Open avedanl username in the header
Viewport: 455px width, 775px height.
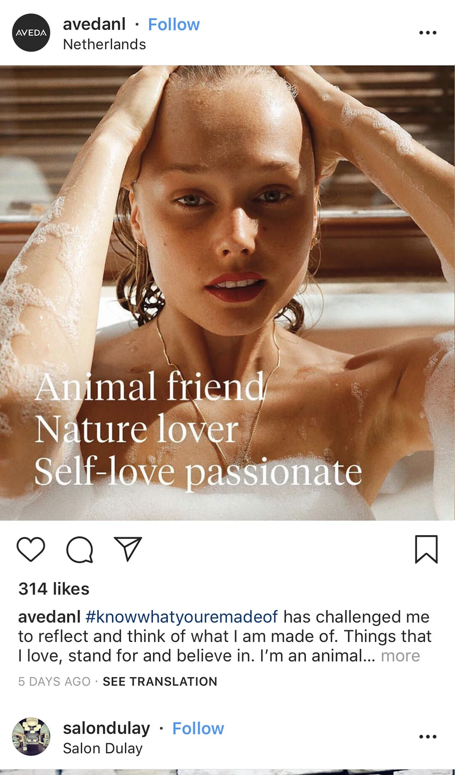point(94,24)
